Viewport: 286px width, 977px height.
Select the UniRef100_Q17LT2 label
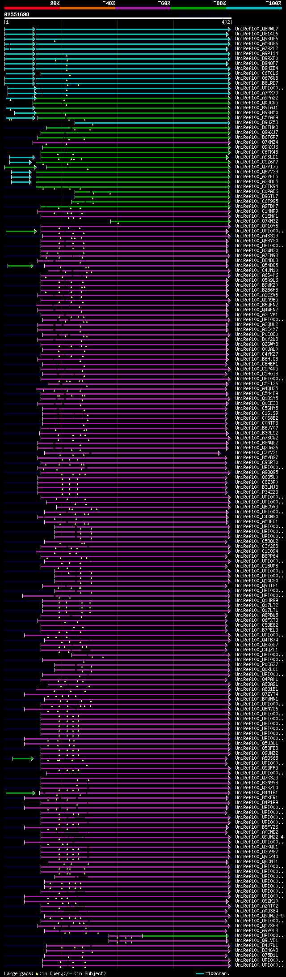point(257,606)
